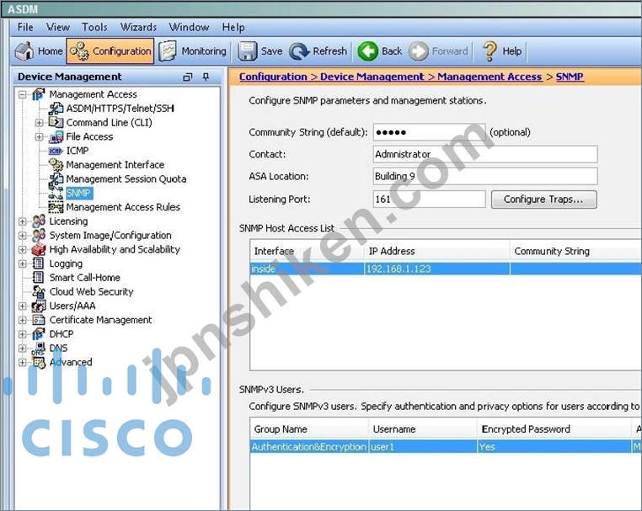Click the 192.168.1.123 IP address cell
642x511 pixels.
coord(436,269)
